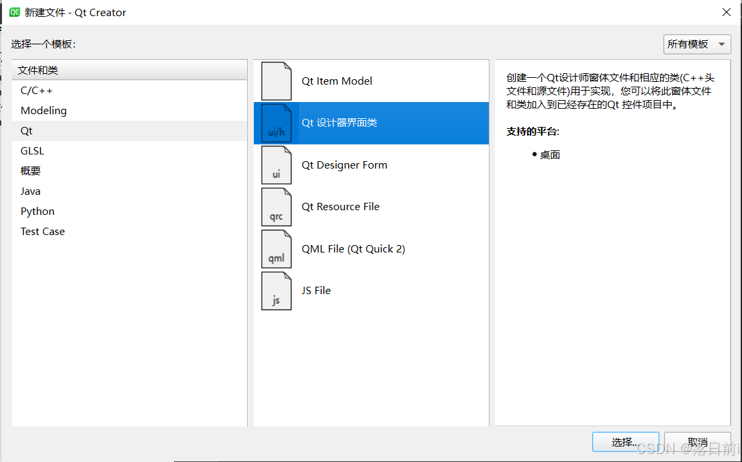
Task: Click the qrc resource file icon
Action: (x=277, y=207)
